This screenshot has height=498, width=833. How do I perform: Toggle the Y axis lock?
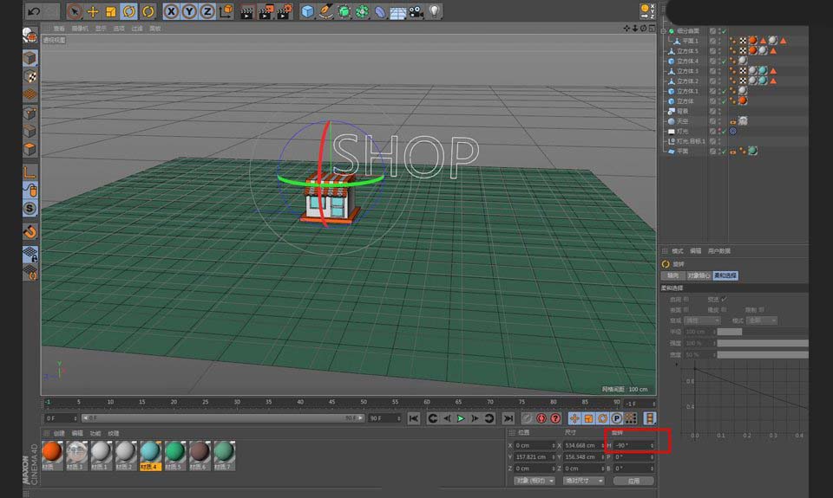[x=188, y=11]
